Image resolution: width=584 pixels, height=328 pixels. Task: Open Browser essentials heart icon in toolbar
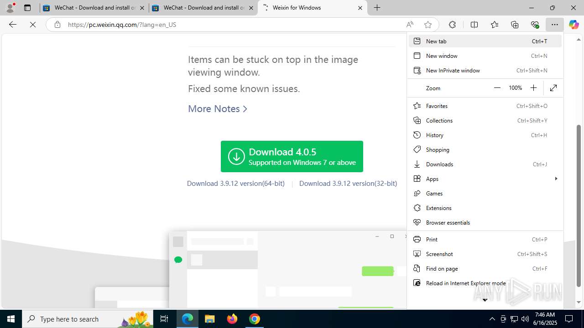(535, 25)
